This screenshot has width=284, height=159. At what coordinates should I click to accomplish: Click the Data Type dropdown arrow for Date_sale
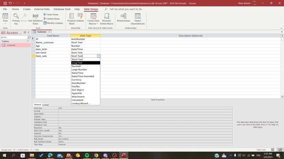(x=99, y=56)
